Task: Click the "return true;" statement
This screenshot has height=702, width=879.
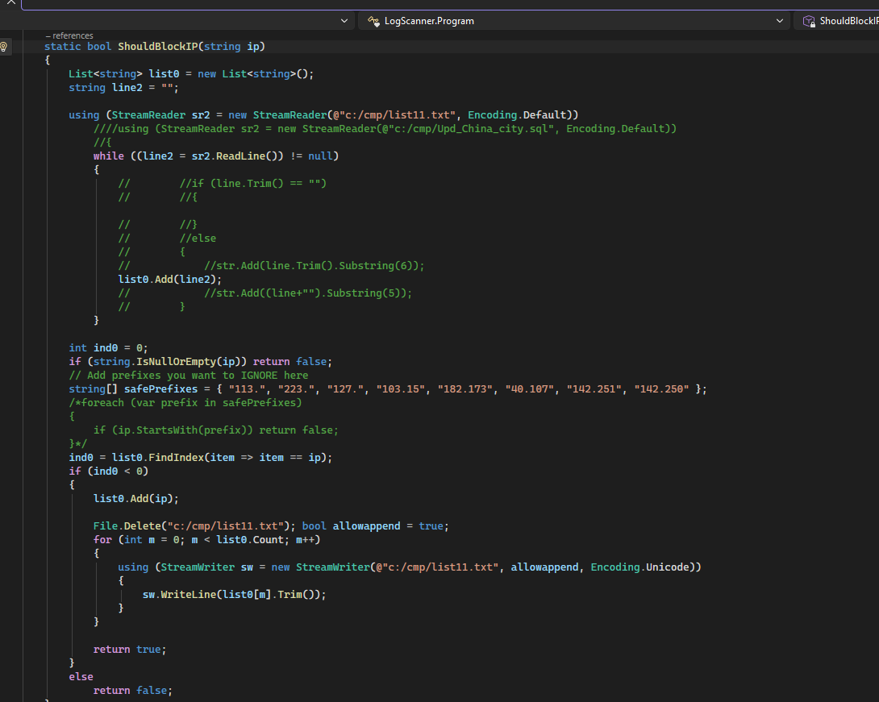Action: click(130, 650)
